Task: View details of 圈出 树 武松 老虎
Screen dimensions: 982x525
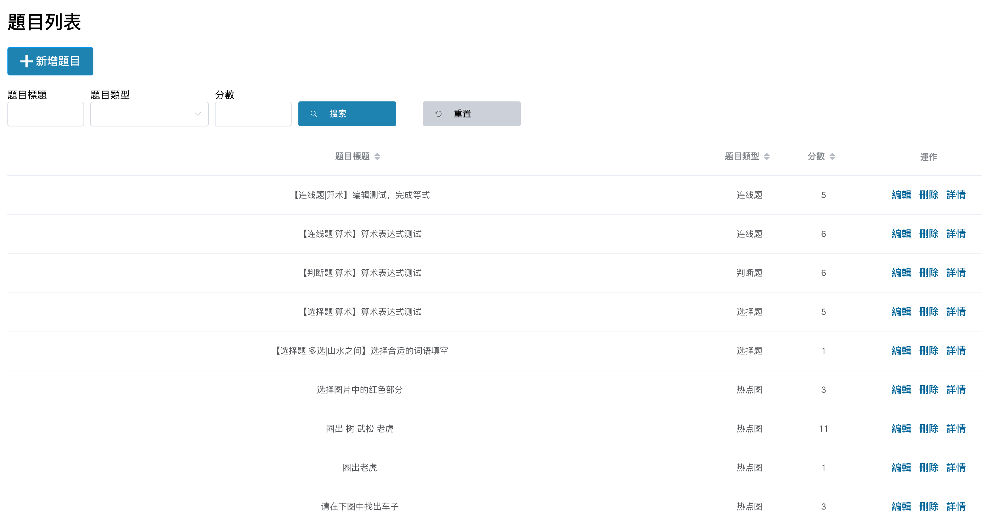Action: pyautogui.click(x=956, y=429)
